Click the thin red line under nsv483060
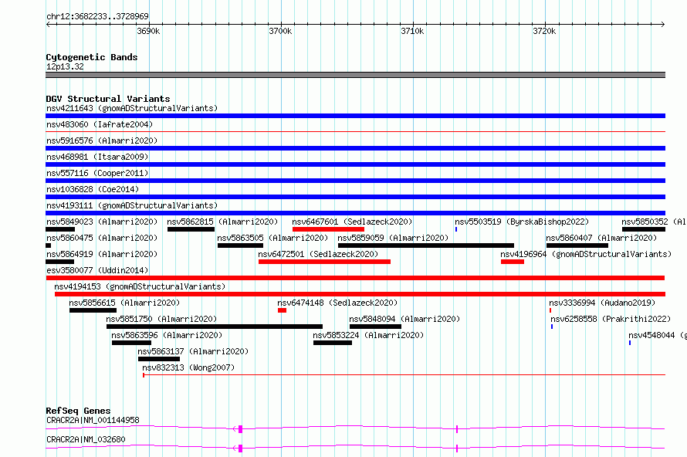 coord(355,131)
